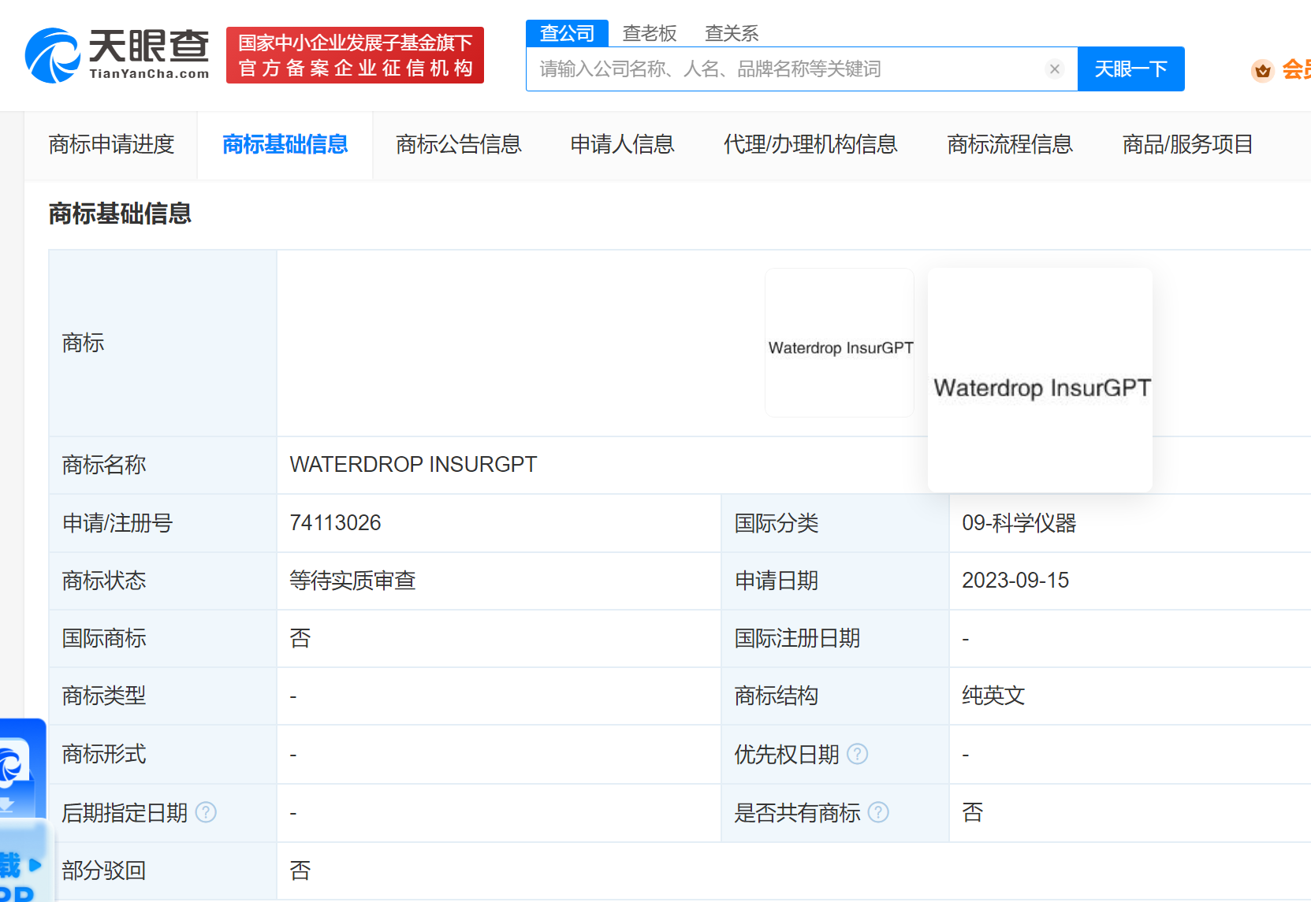
Task: Select trademark name WATERDROP INSURGPT text
Action: click(413, 465)
